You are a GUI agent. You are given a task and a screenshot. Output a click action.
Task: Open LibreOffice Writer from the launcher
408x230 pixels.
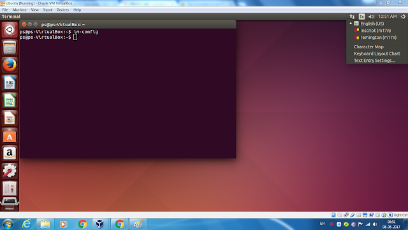[x=10, y=83]
